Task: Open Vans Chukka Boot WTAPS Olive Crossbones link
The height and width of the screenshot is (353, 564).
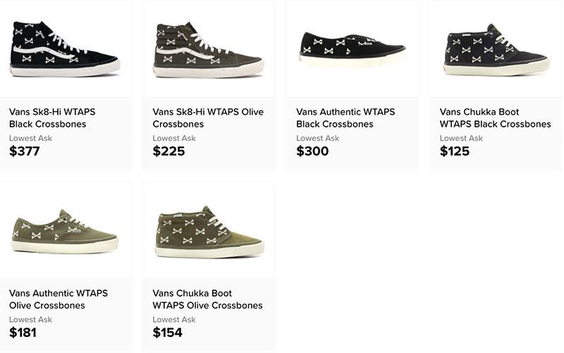Action: pyautogui.click(x=207, y=299)
